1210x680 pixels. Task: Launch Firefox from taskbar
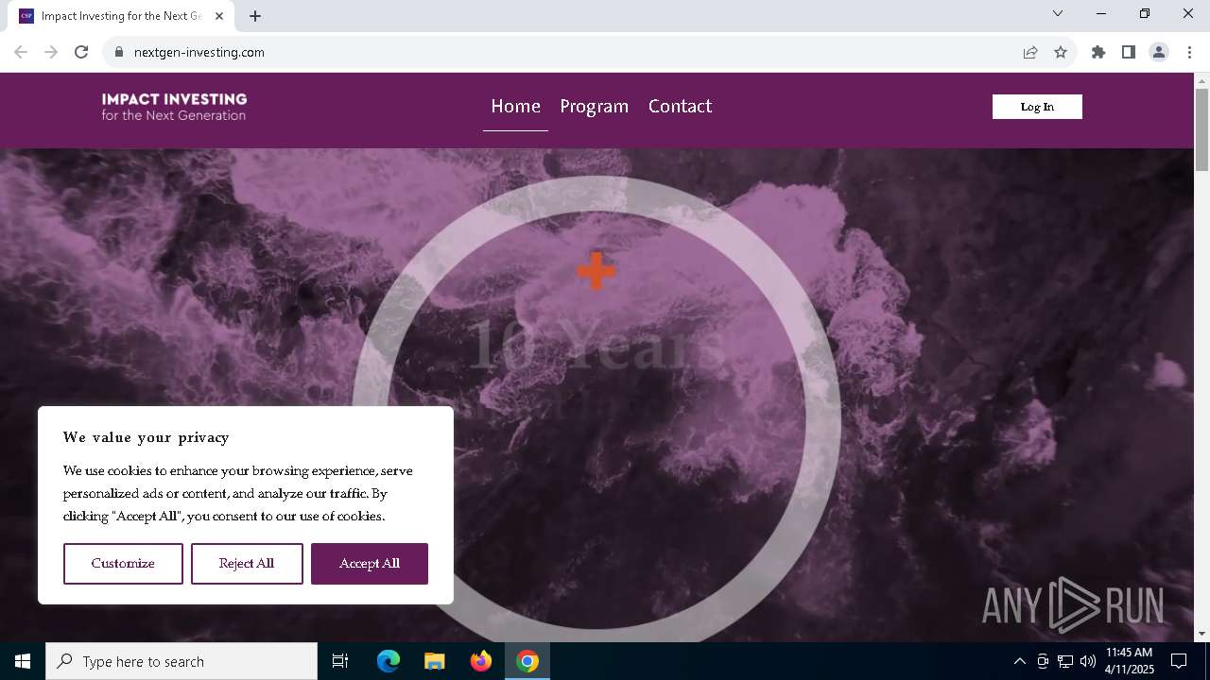tap(481, 661)
